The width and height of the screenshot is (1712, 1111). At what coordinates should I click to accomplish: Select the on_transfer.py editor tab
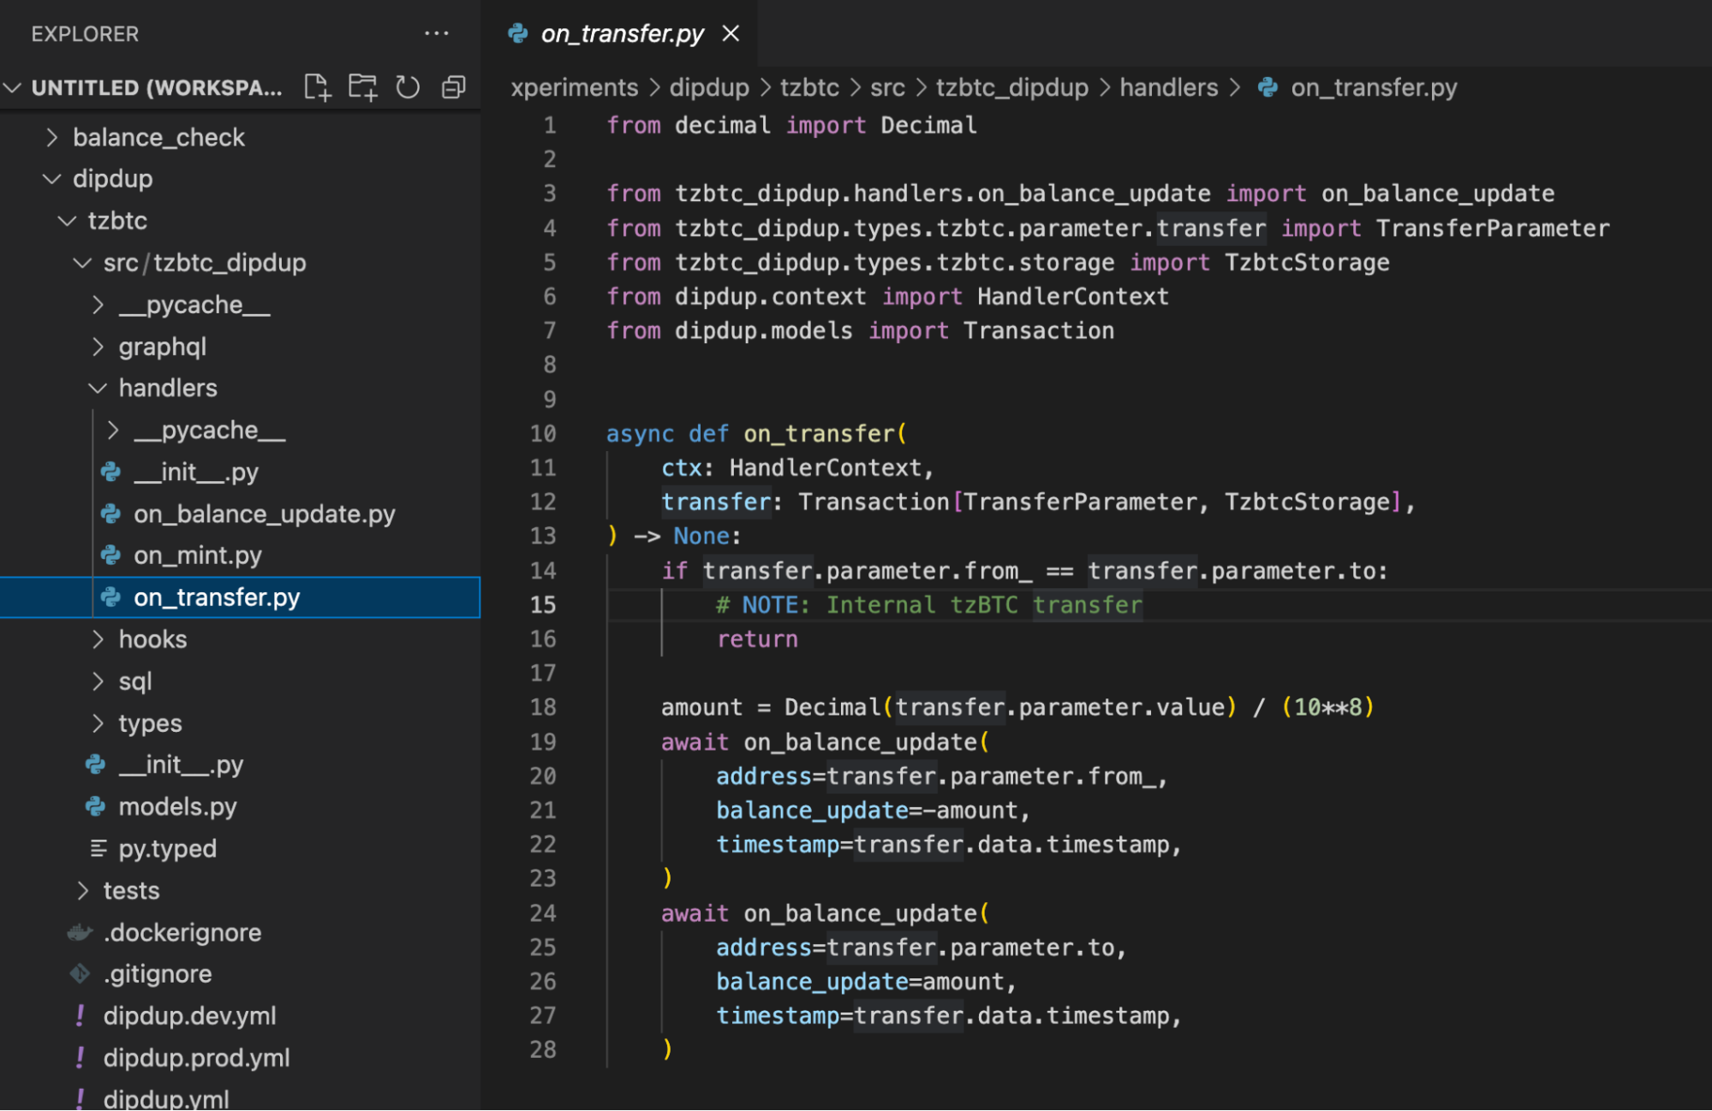click(622, 33)
